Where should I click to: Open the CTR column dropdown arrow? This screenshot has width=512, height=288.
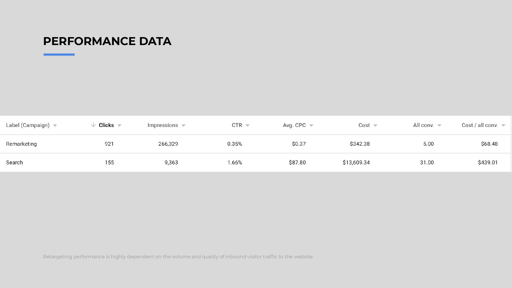[248, 125]
